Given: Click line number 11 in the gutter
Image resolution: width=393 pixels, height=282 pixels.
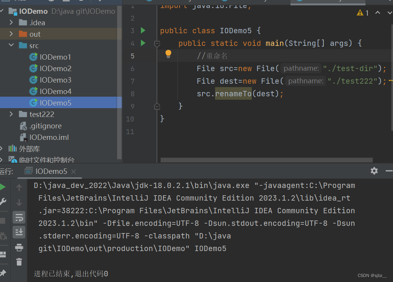Looking at the screenshot, I should pyautogui.click(x=130, y=131).
